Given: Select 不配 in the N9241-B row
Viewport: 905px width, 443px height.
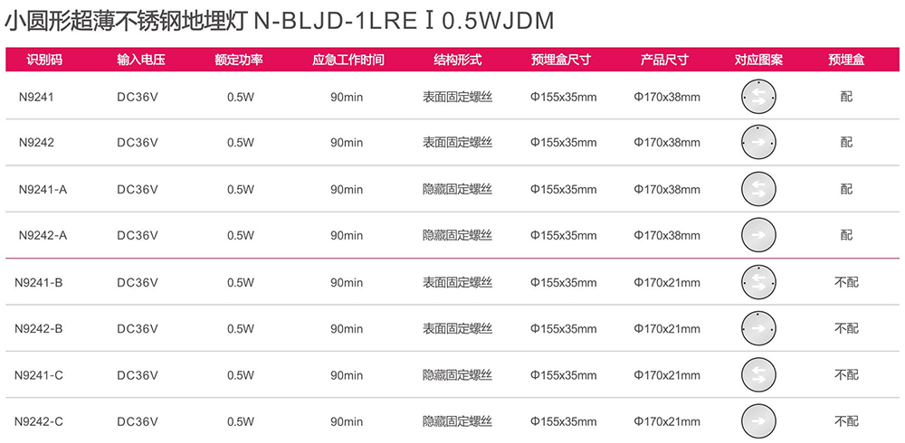Looking at the screenshot, I should (846, 282).
